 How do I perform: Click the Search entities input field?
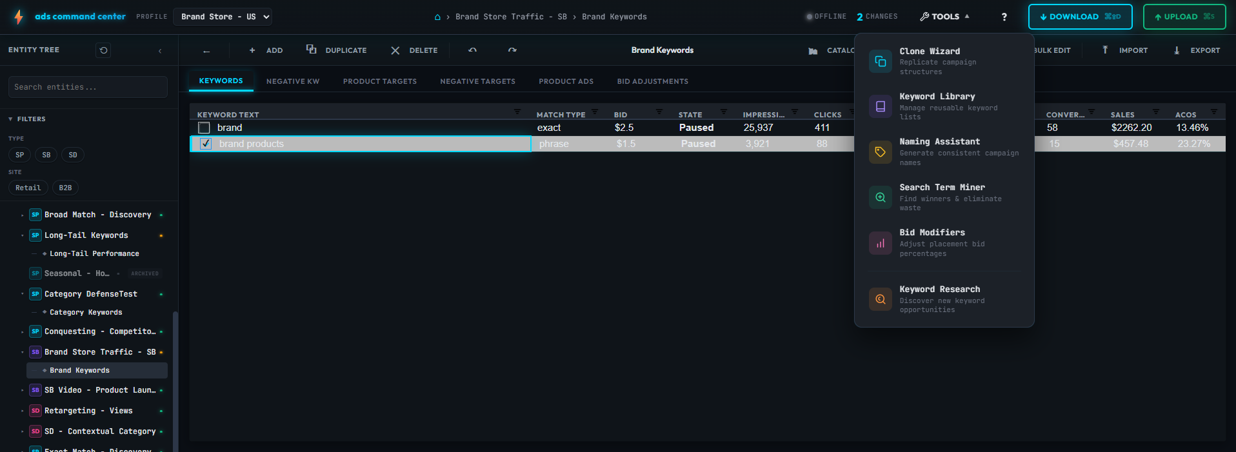[88, 87]
